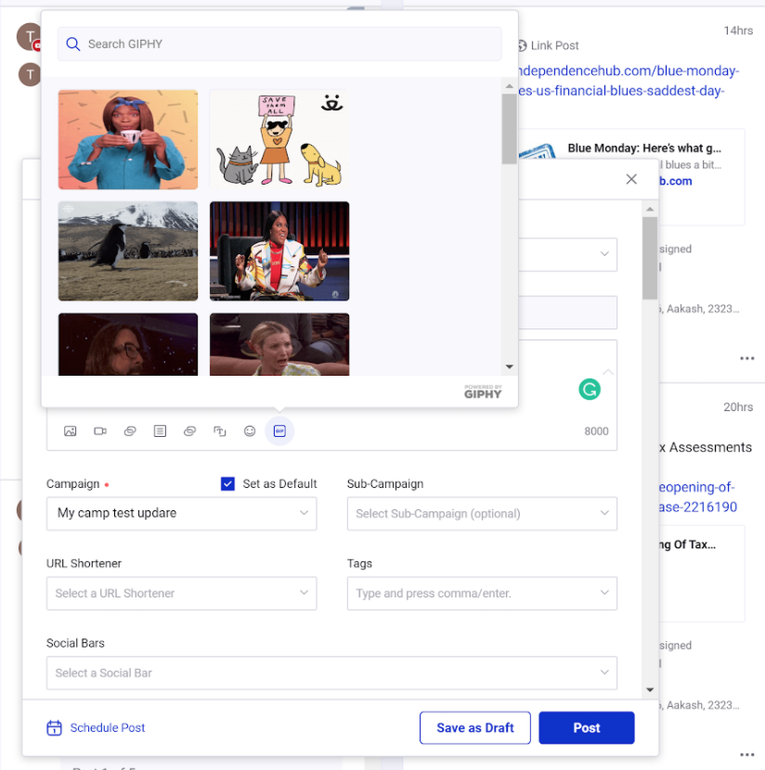Click the globe icon beside Link Post
The height and width of the screenshot is (770, 765).
523,45
